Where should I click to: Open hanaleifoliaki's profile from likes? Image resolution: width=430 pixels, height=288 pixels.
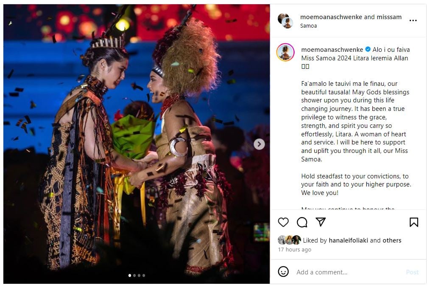(348, 240)
